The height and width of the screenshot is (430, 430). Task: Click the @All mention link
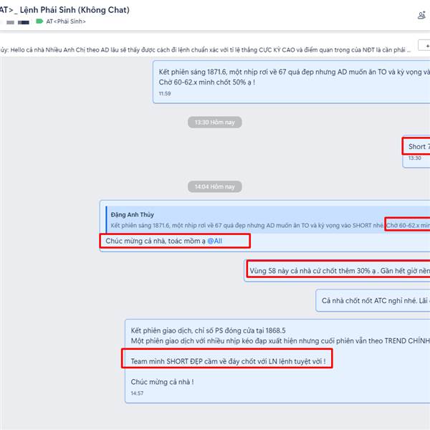pyautogui.click(x=215, y=241)
